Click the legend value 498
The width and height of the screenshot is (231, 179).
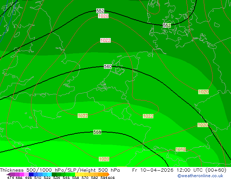28,178
